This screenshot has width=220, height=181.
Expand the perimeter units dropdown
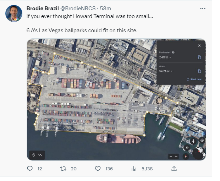[x=170, y=57]
